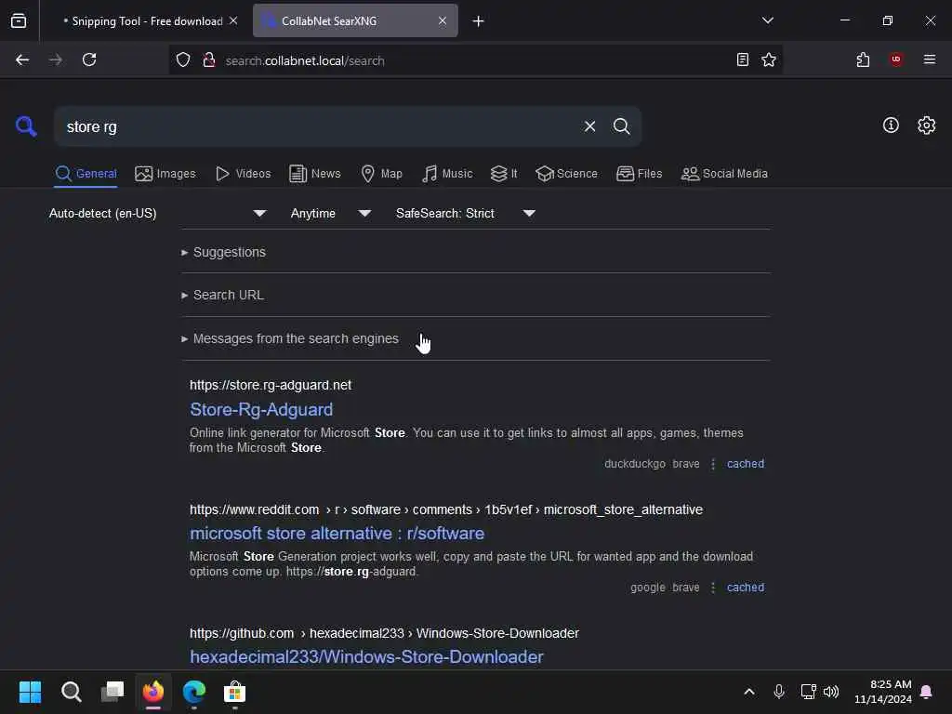Open cached link for reddit result
This screenshot has width=952, height=714.
pyautogui.click(x=746, y=588)
